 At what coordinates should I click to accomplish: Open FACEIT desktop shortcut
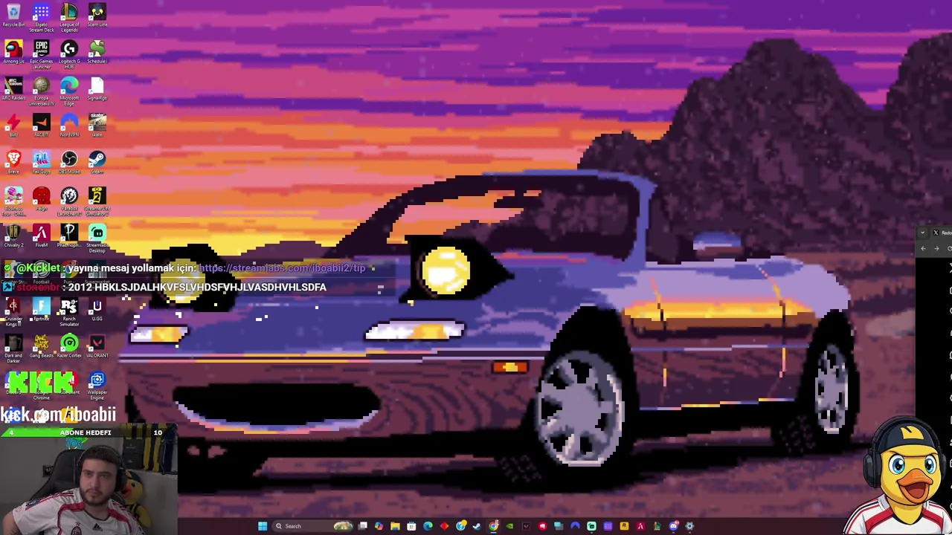point(41,125)
